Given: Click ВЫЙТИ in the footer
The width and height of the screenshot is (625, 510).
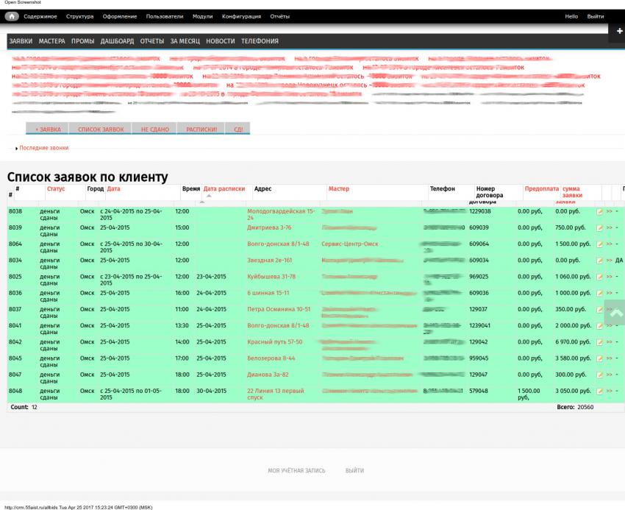Looking at the screenshot, I should pyautogui.click(x=354, y=471).
